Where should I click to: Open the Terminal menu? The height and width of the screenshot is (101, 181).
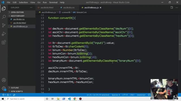click(x=53, y=2)
